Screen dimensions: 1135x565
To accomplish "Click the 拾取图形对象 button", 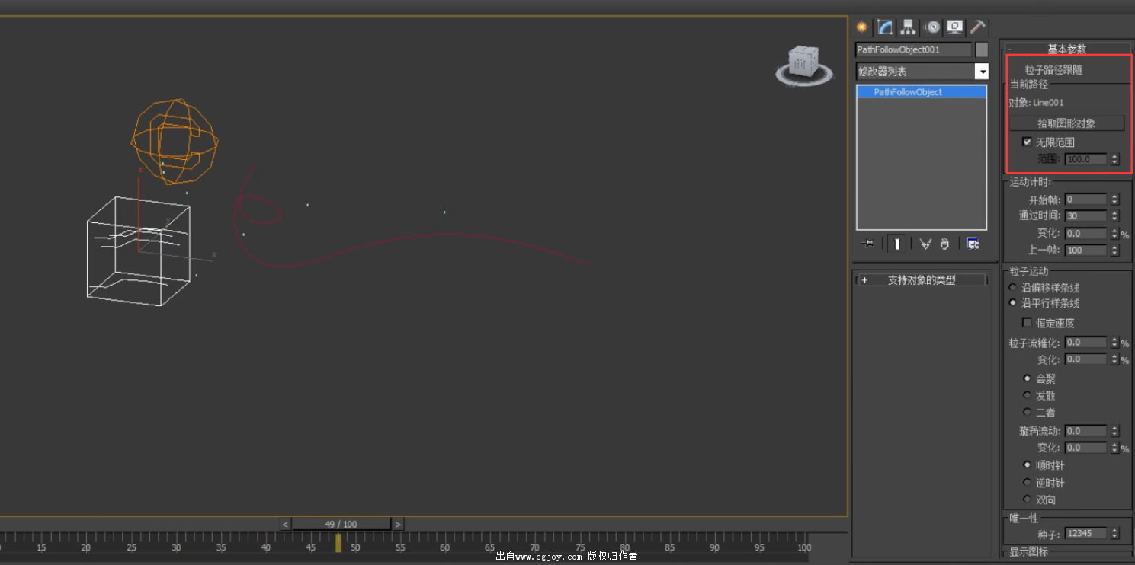I will [1066, 123].
